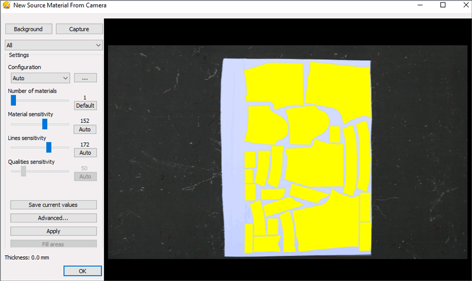Click the Fill areas button
The height and width of the screenshot is (281, 472).
point(54,244)
